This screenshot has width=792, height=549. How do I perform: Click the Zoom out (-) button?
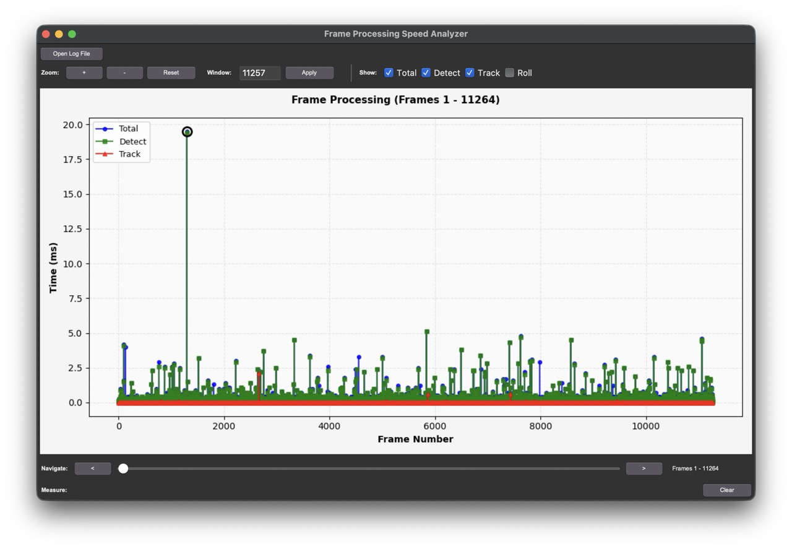124,72
